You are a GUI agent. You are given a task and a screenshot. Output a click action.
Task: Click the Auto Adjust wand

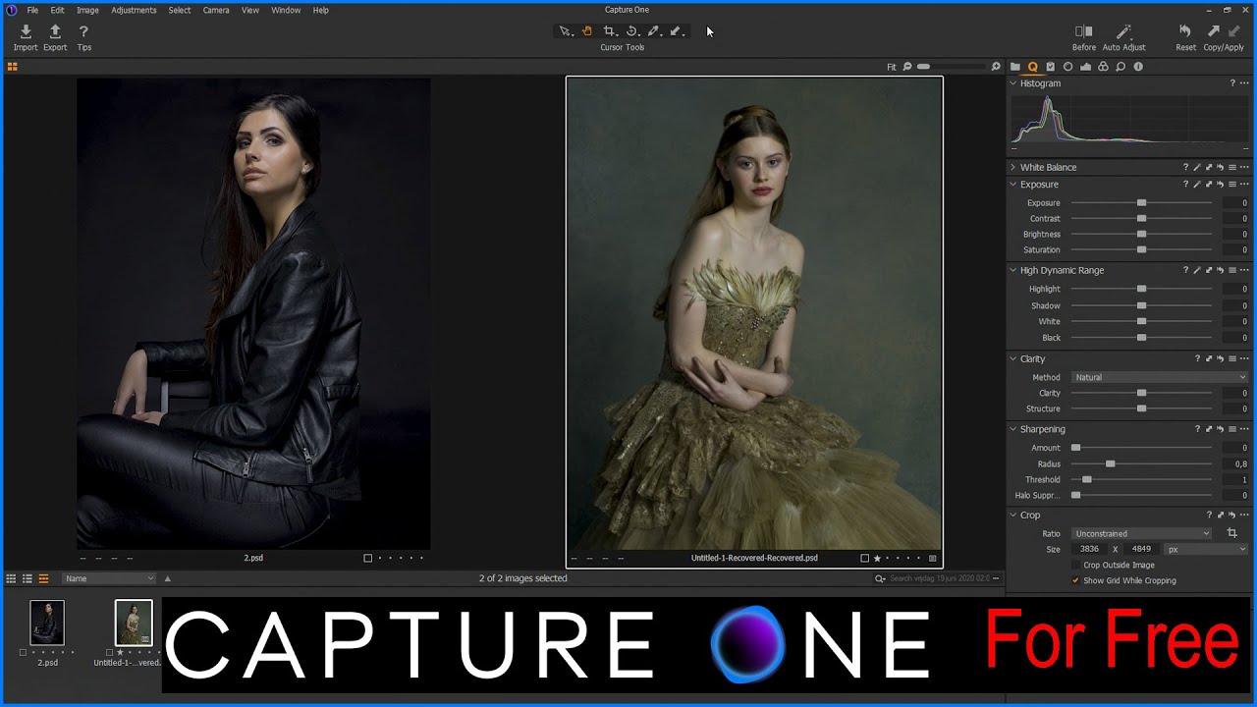(1123, 32)
